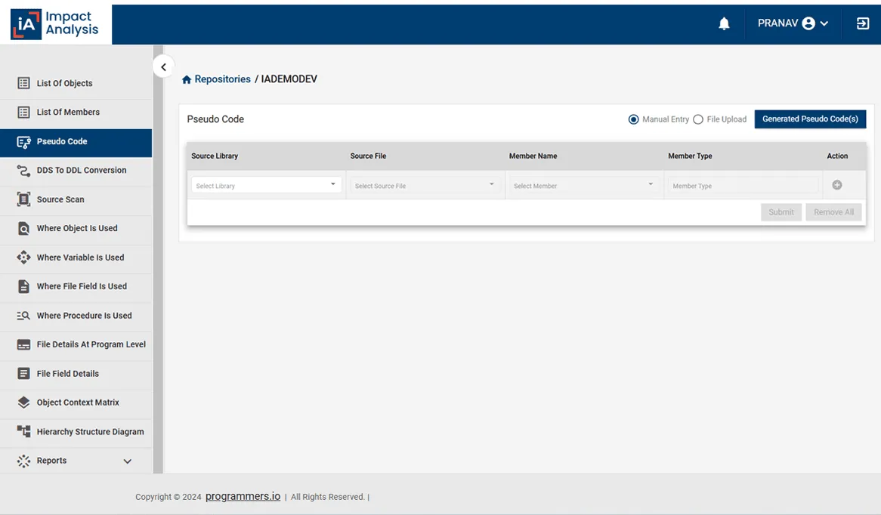Click the Where Variable Is Used icon
The image size is (881, 515).
tap(23, 257)
